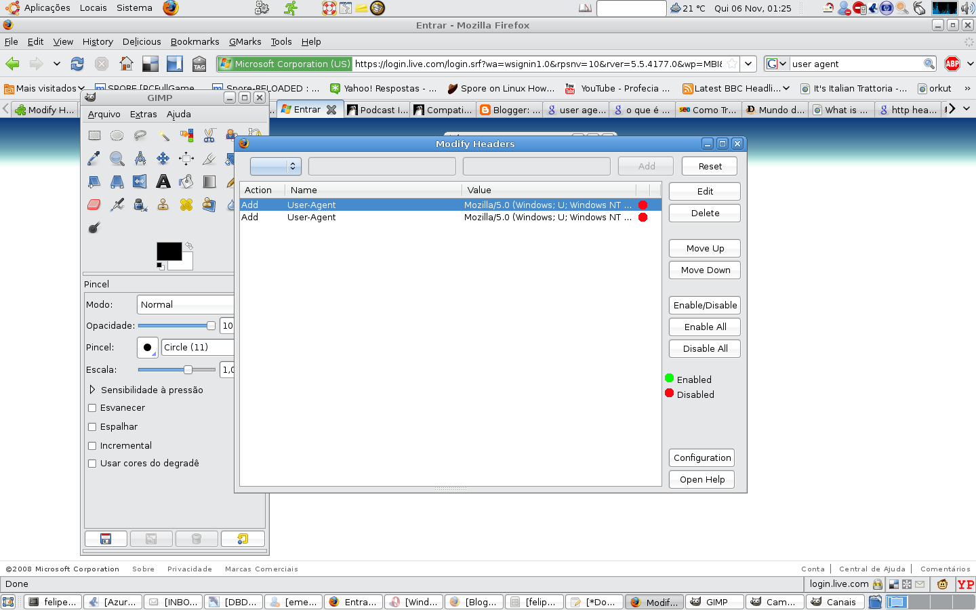Image resolution: width=976 pixels, height=610 pixels.
Task: Toggle status dot of second User-Agent row
Action: [643, 218]
